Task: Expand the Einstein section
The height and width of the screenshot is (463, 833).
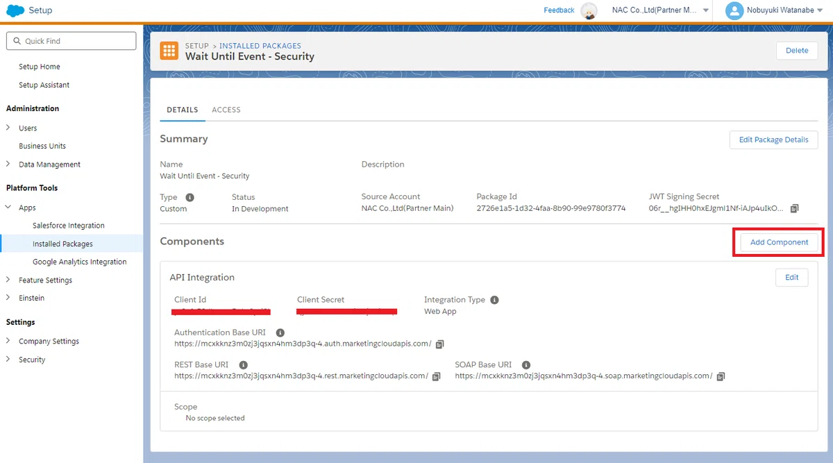Action: pos(8,298)
